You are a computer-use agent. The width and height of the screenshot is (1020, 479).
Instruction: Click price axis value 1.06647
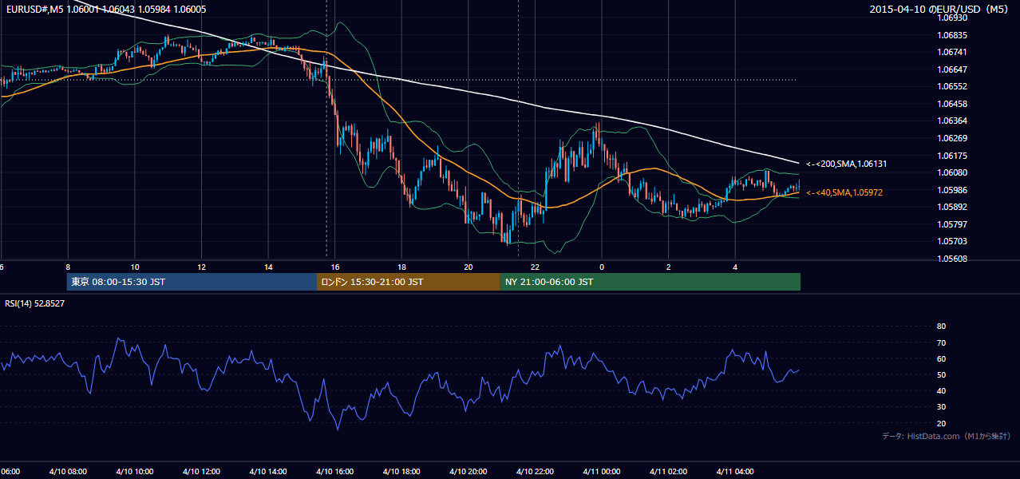pos(953,69)
